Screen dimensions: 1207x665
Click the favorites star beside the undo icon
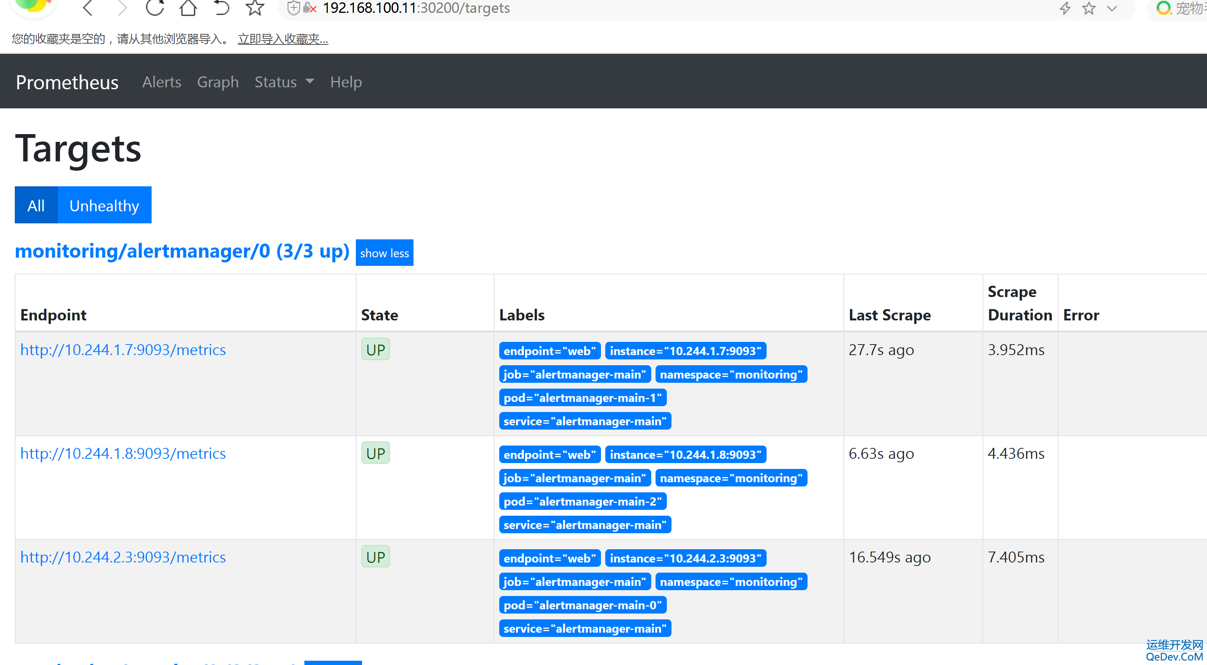click(255, 8)
